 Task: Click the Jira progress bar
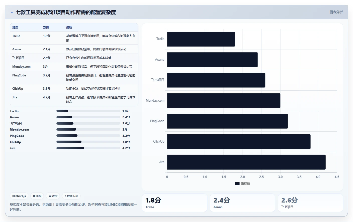click(x=88, y=148)
